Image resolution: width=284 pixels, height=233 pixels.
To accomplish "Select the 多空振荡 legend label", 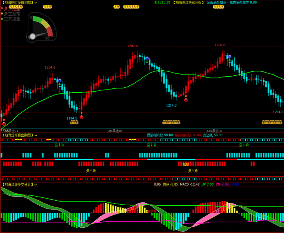I will [12, 14].
